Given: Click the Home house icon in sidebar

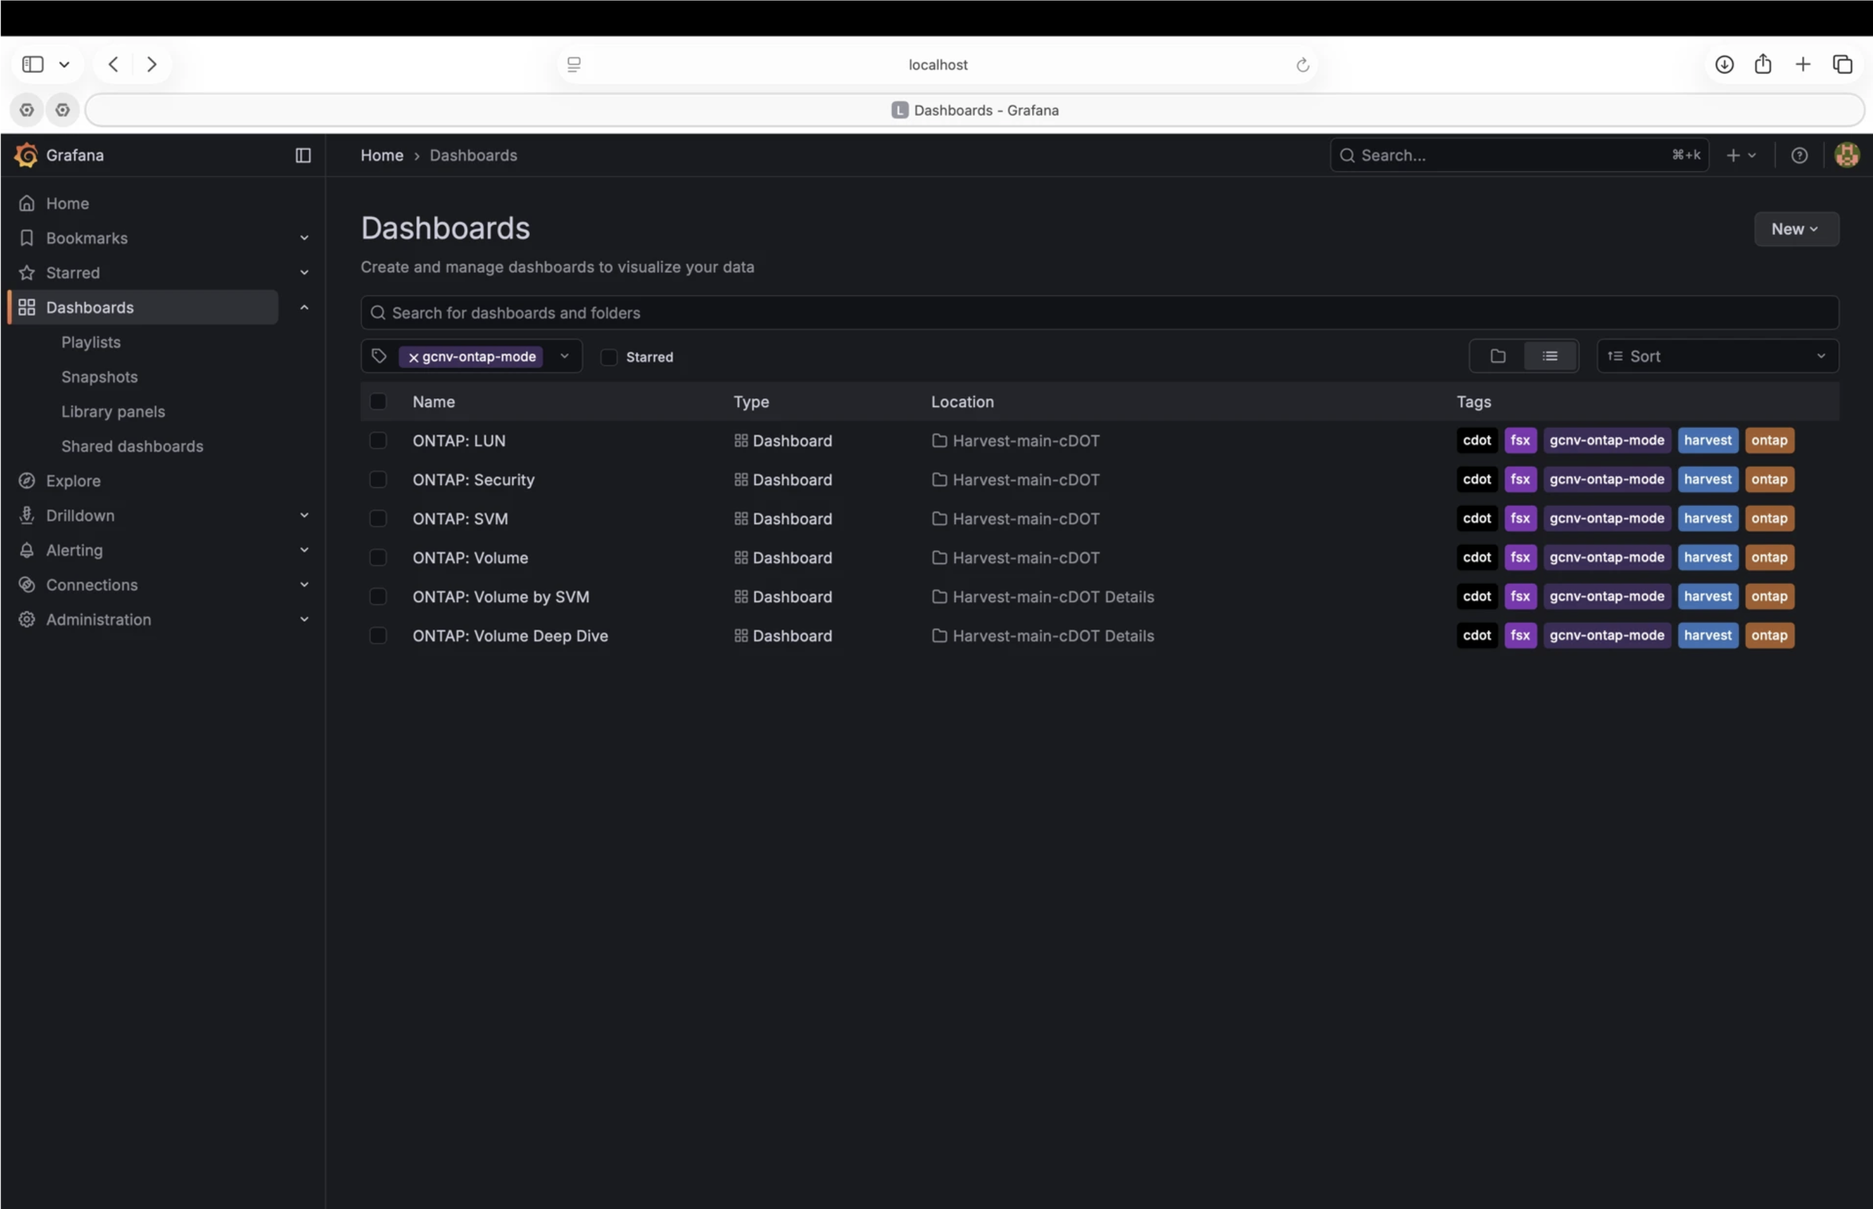Looking at the screenshot, I should coord(27,203).
